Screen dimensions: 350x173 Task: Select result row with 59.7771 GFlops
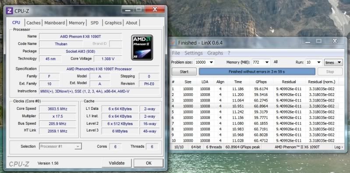coord(255,118)
